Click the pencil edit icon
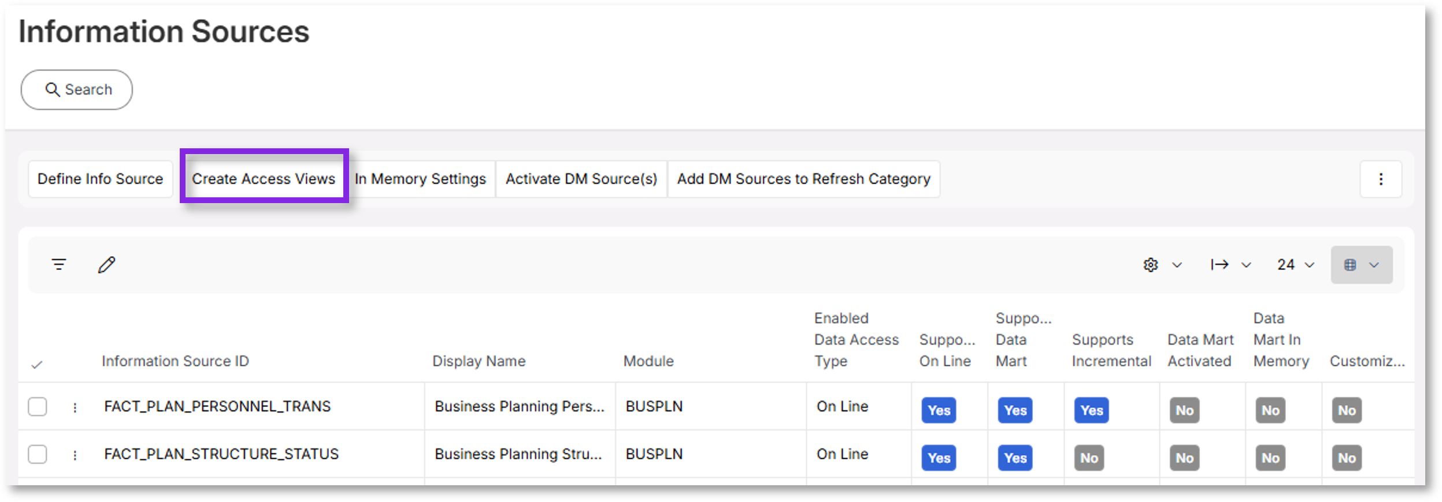1442x502 pixels. point(107,265)
